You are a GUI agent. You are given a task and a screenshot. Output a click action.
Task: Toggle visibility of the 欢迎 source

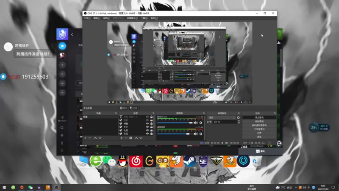coord(147,134)
